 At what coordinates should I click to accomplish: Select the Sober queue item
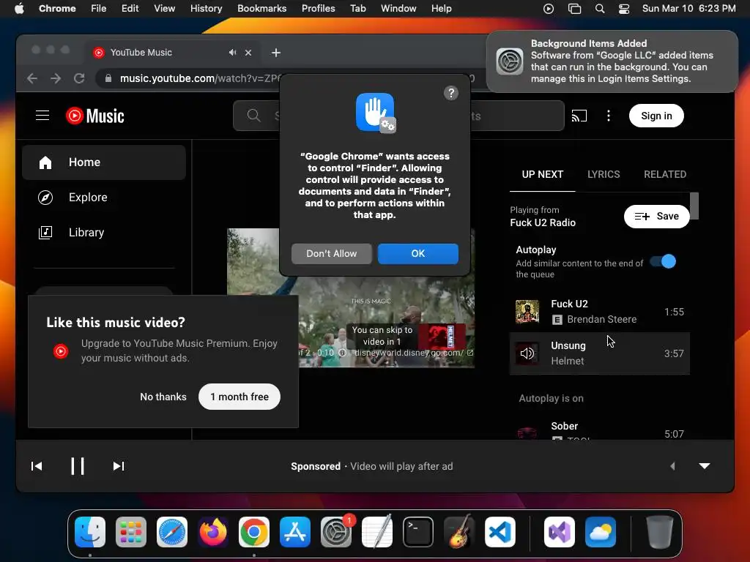599,430
